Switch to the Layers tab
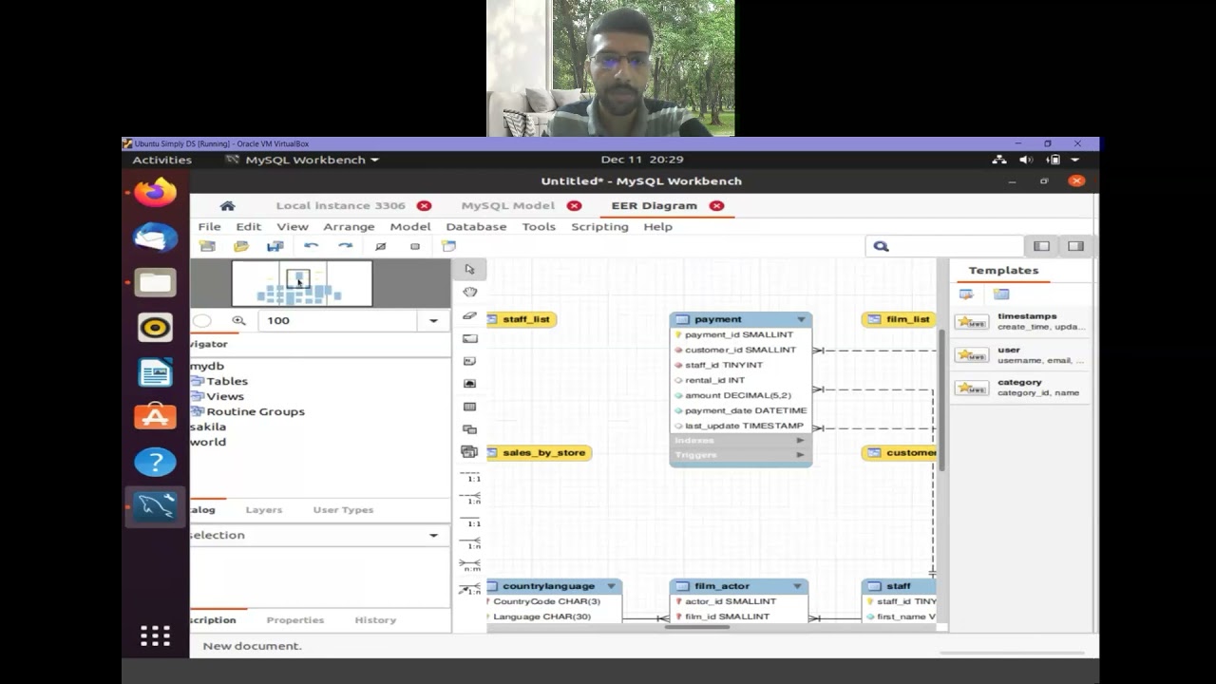This screenshot has width=1216, height=684. pos(263,510)
